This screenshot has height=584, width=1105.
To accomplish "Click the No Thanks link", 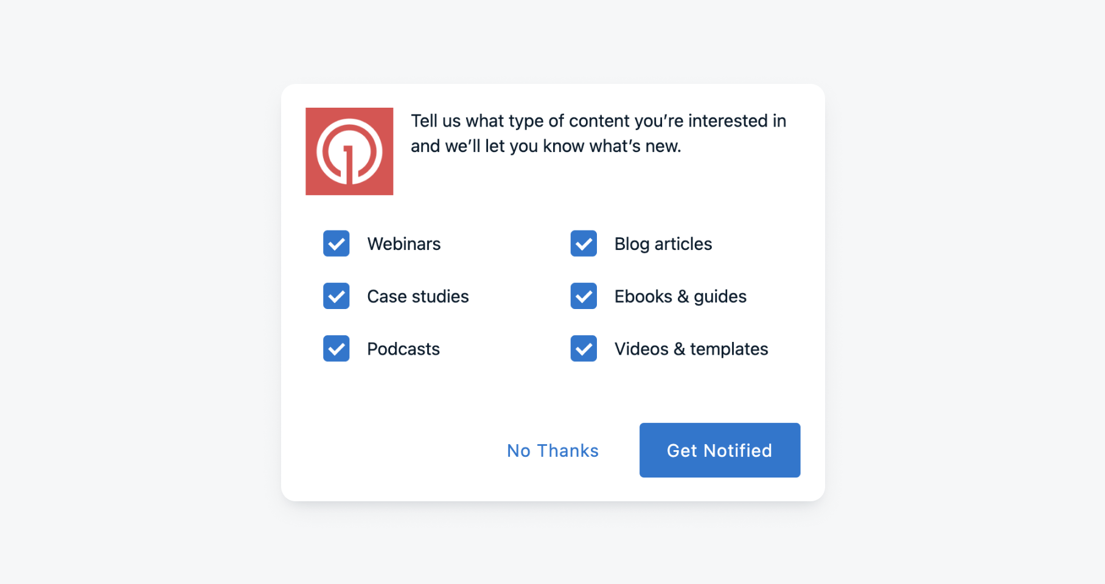I will tap(552, 450).
